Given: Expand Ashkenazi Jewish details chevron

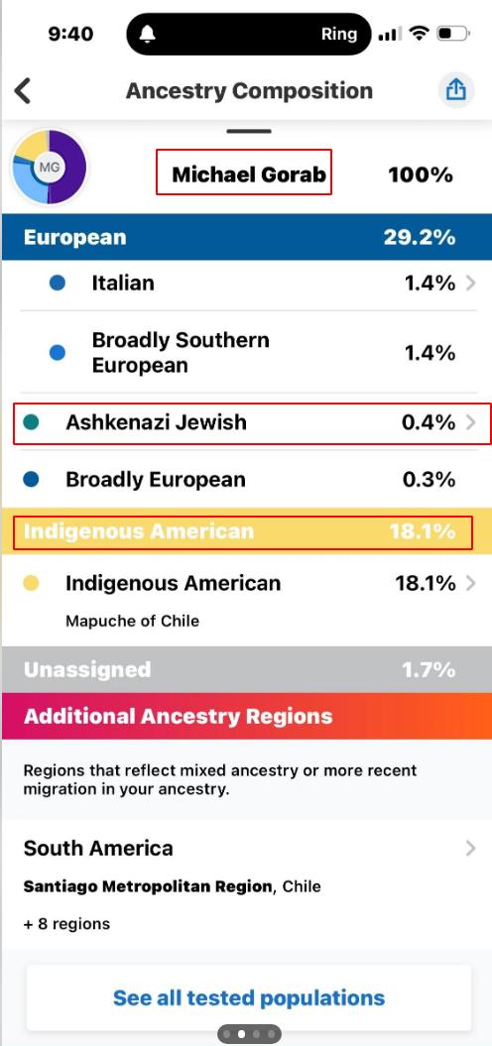Looking at the screenshot, I should (x=470, y=422).
